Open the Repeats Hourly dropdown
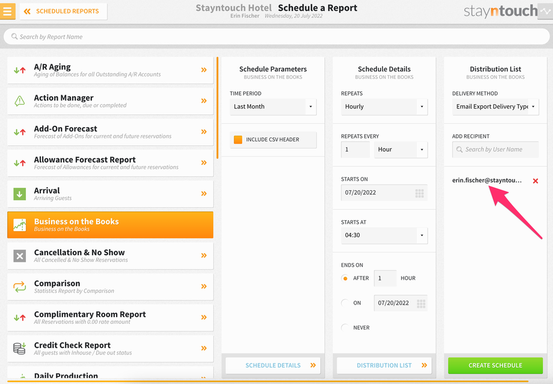553x384 pixels. click(x=384, y=107)
